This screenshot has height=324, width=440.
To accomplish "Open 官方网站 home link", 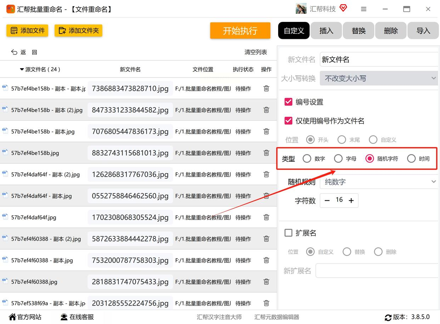I will click(x=25, y=317).
